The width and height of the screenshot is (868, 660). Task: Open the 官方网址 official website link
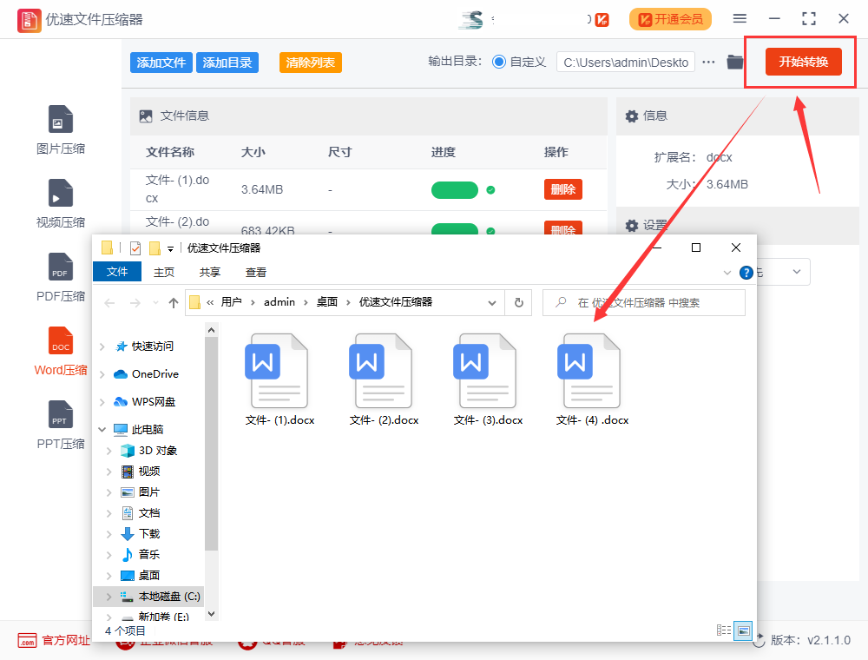tap(54, 641)
